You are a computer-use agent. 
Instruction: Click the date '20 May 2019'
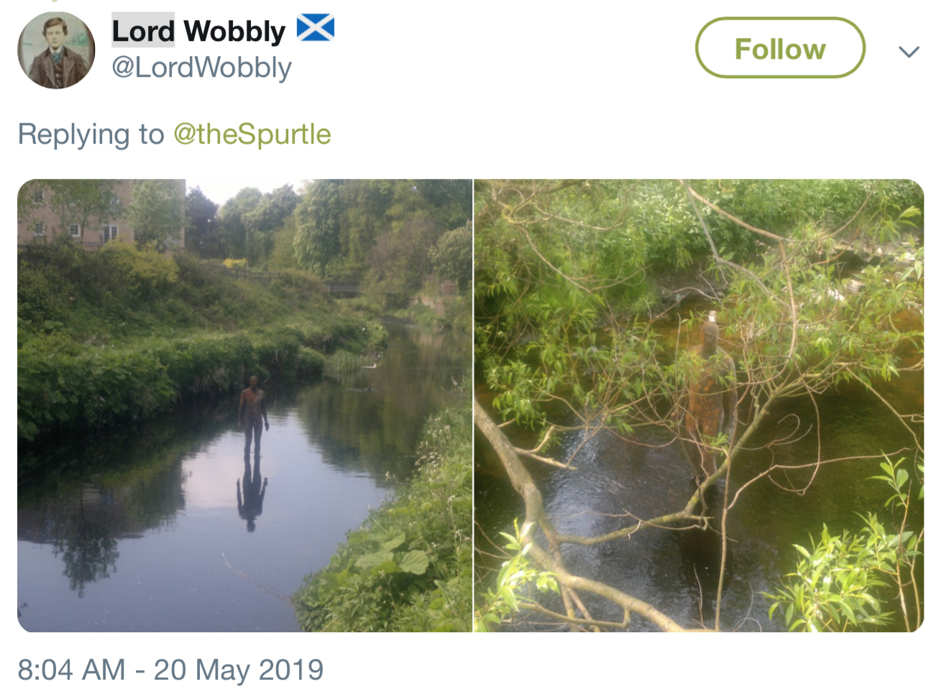(239, 670)
